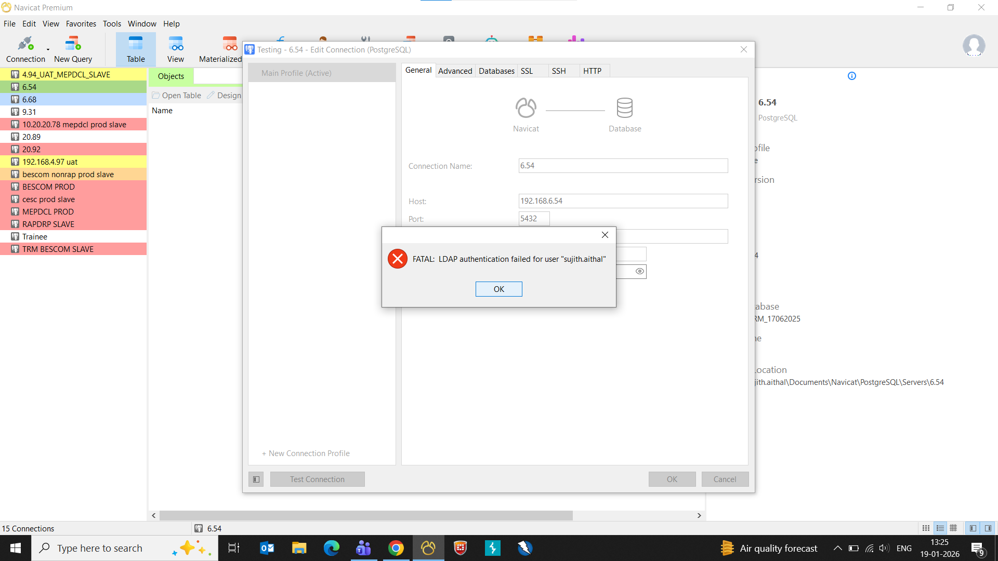Show hidden system tray icons chevron
Screen dimensions: 998x561
coord(837,548)
